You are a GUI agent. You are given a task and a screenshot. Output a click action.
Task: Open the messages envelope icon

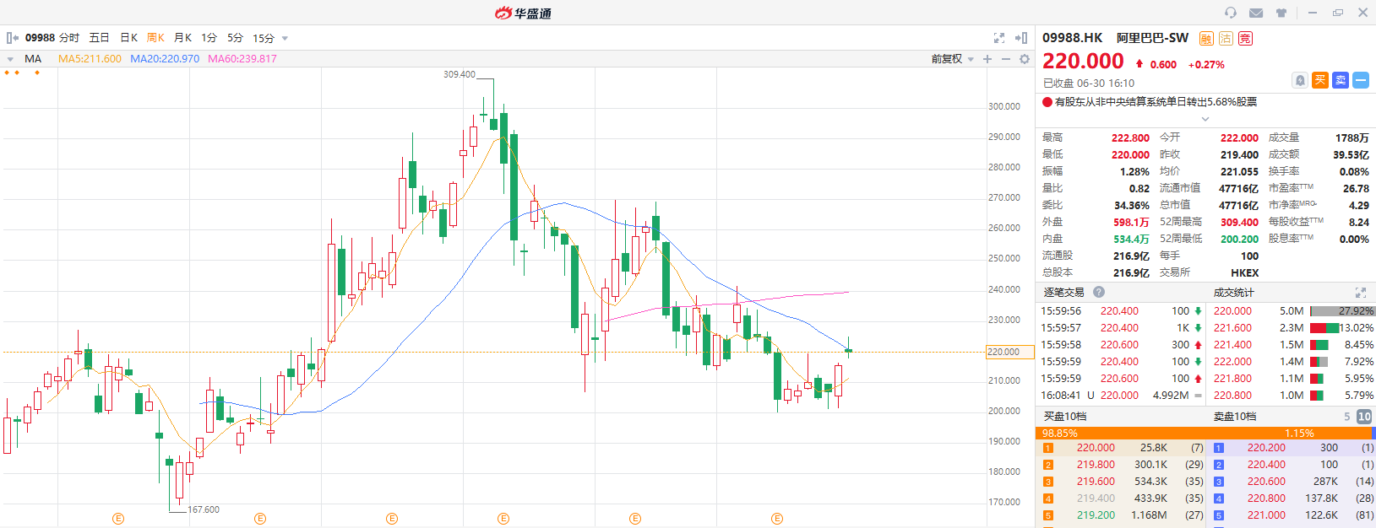pyautogui.click(x=1256, y=13)
